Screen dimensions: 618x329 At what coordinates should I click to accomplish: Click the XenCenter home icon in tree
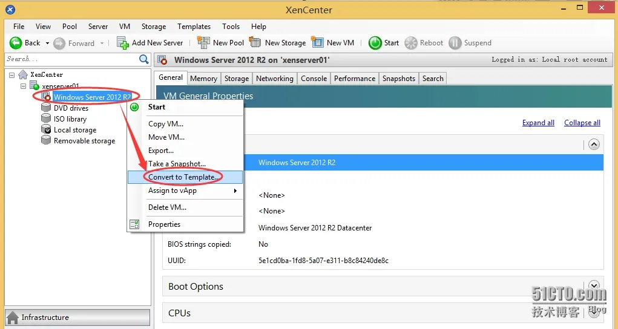tap(23, 74)
